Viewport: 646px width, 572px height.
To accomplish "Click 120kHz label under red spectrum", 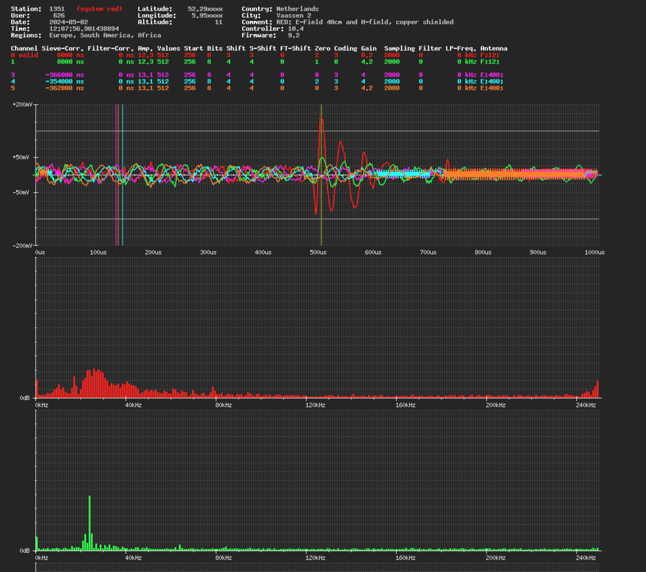I will click(x=315, y=405).
